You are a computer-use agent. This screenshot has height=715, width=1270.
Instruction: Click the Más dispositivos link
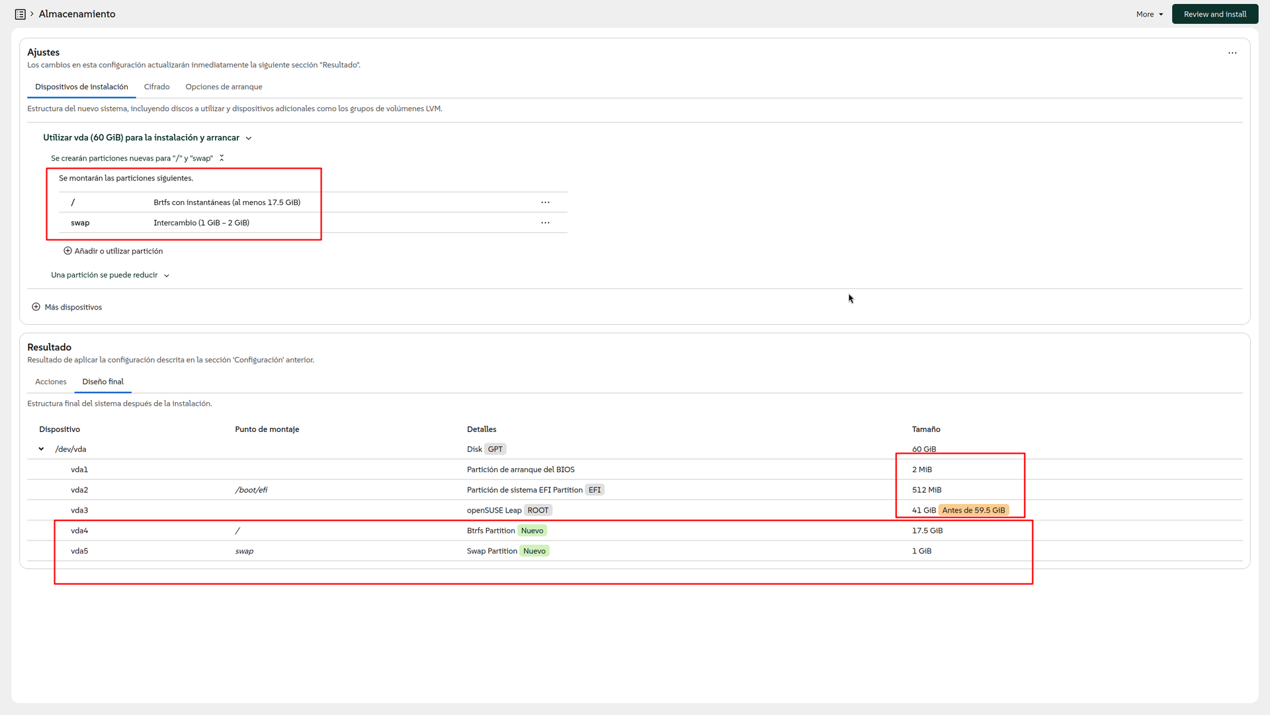tap(73, 307)
